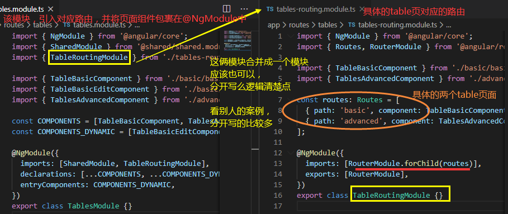
Task: Click 'Routes, RouterModule' import on line 2
Action: [378, 47]
